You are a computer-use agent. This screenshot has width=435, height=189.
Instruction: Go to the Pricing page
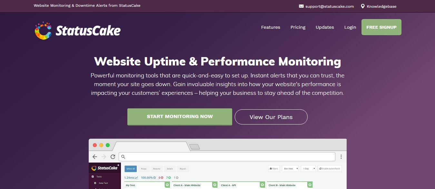298,27
